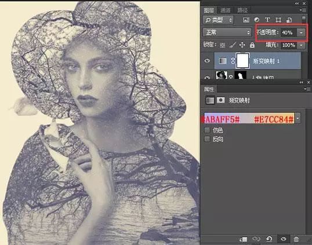Enable the 仿色 checkbox
The height and width of the screenshot is (245, 312).
[x=207, y=130]
